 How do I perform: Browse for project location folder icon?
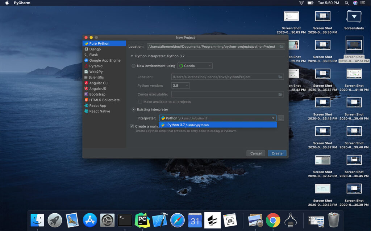pos(282,47)
